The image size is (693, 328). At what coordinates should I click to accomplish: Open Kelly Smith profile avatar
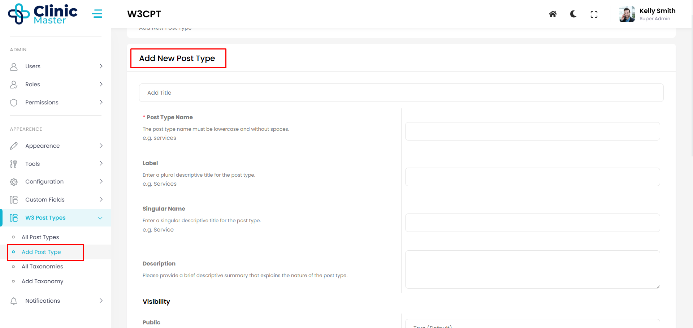click(x=627, y=14)
